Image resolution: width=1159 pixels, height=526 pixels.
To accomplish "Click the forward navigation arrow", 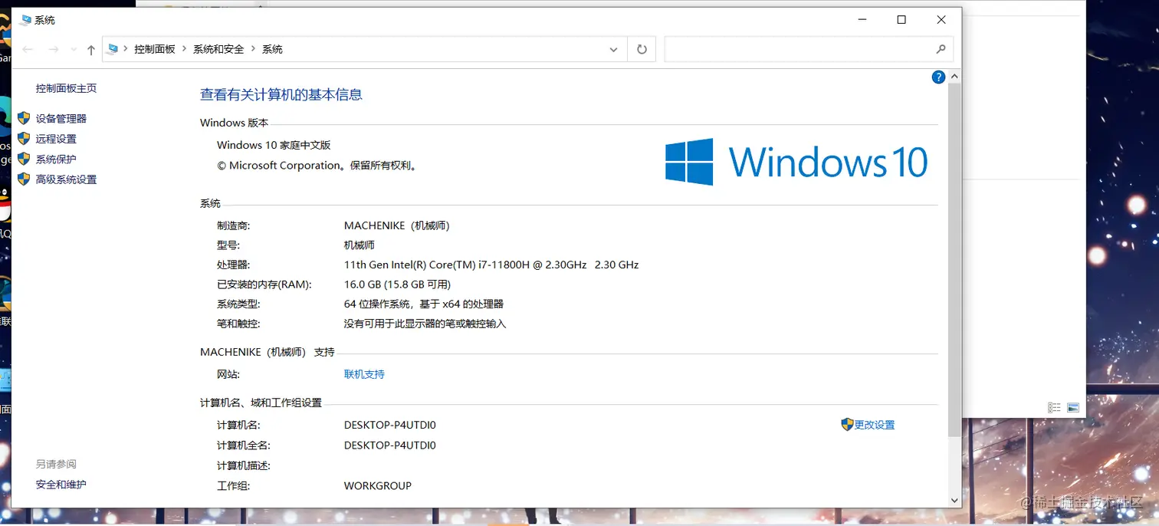I will click(51, 48).
